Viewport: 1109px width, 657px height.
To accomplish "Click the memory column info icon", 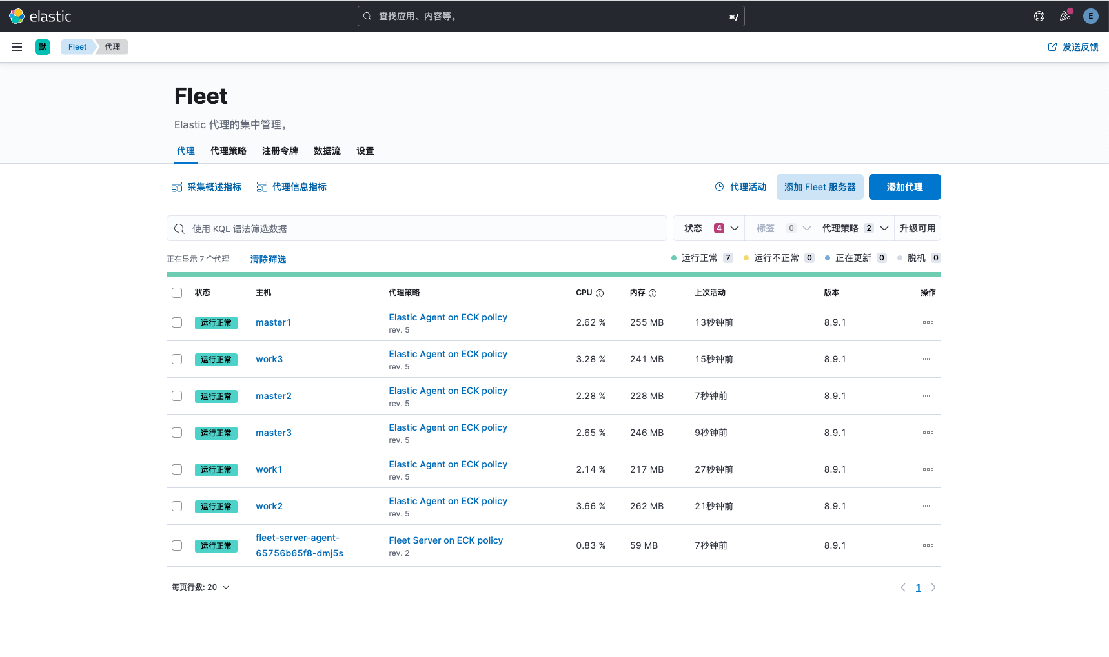I will pyautogui.click(x=653, y=293).
